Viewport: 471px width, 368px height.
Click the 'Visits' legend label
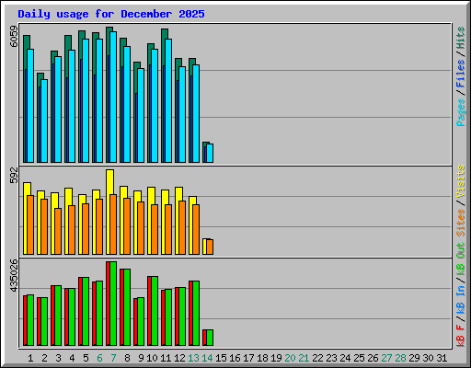[x=461, y=181]
